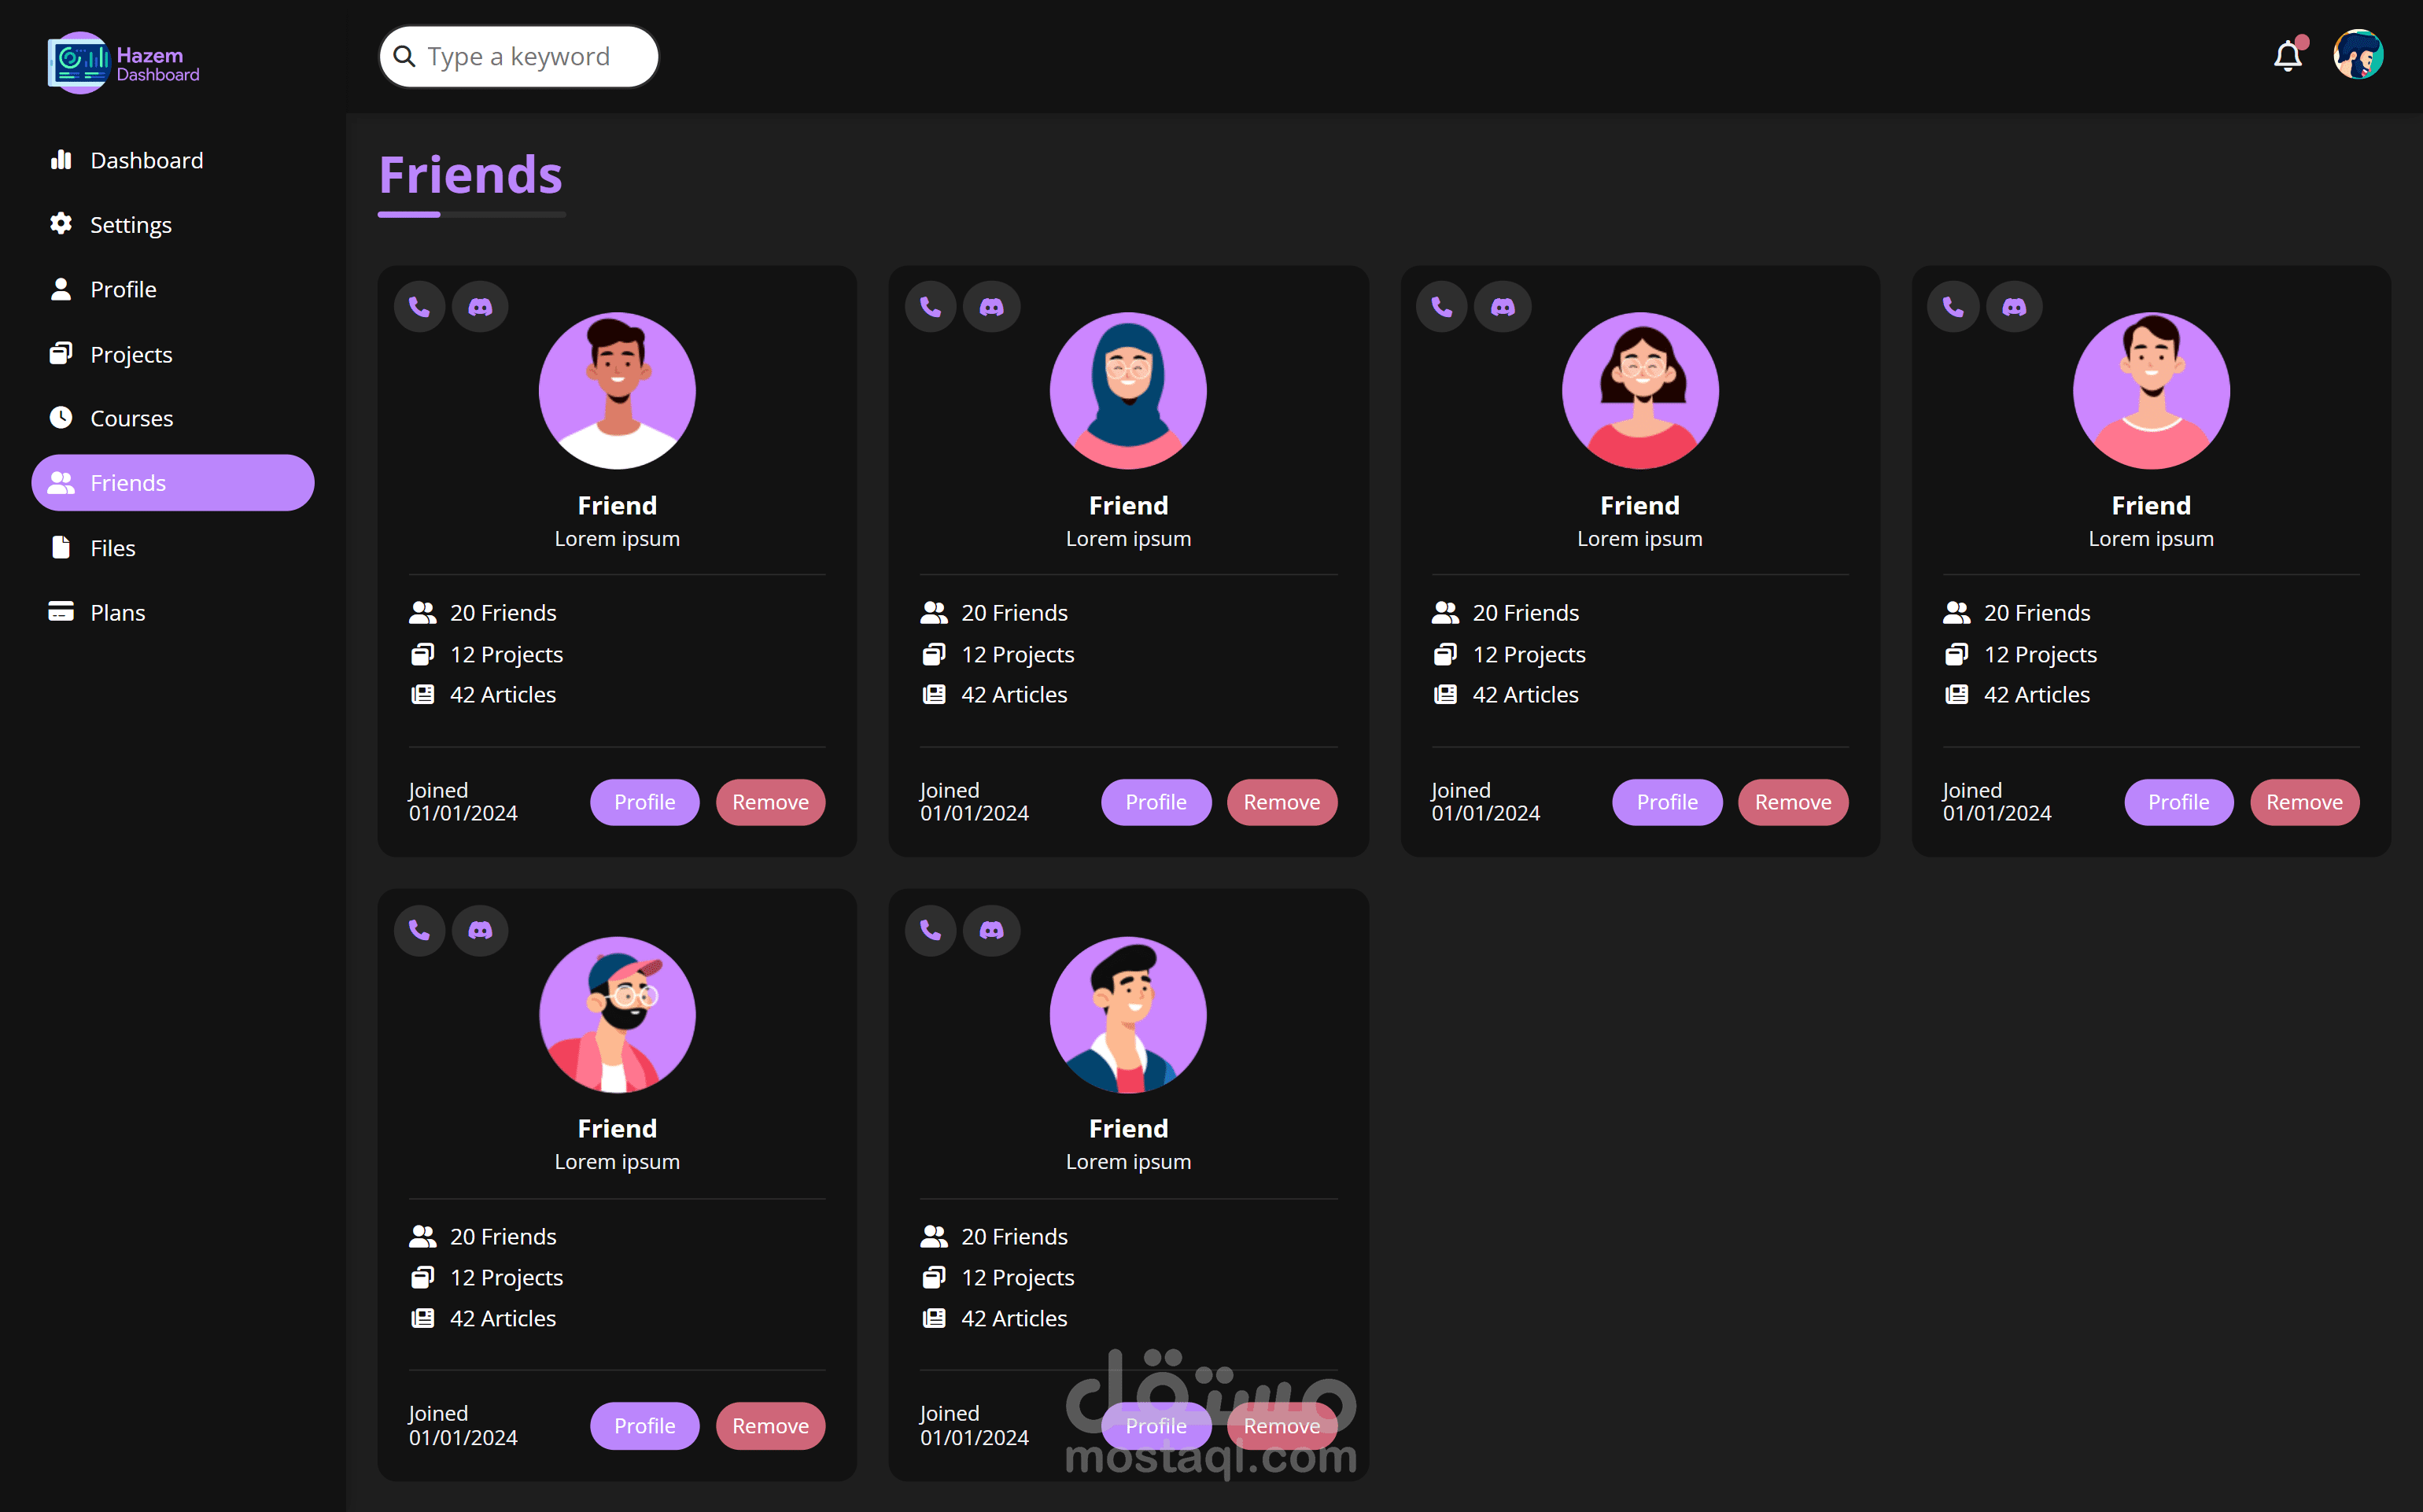Screen dimensions: 2423x1512
Task: Click the Discord icon on the top-right friend card
Action: coord(2013,307)
